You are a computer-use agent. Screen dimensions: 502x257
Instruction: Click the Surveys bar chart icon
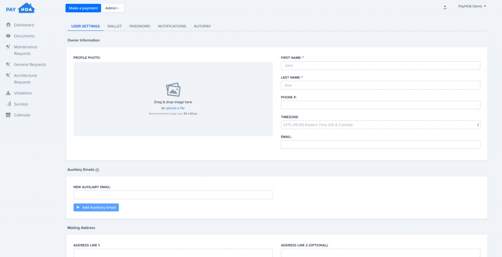tap(8, 104)
